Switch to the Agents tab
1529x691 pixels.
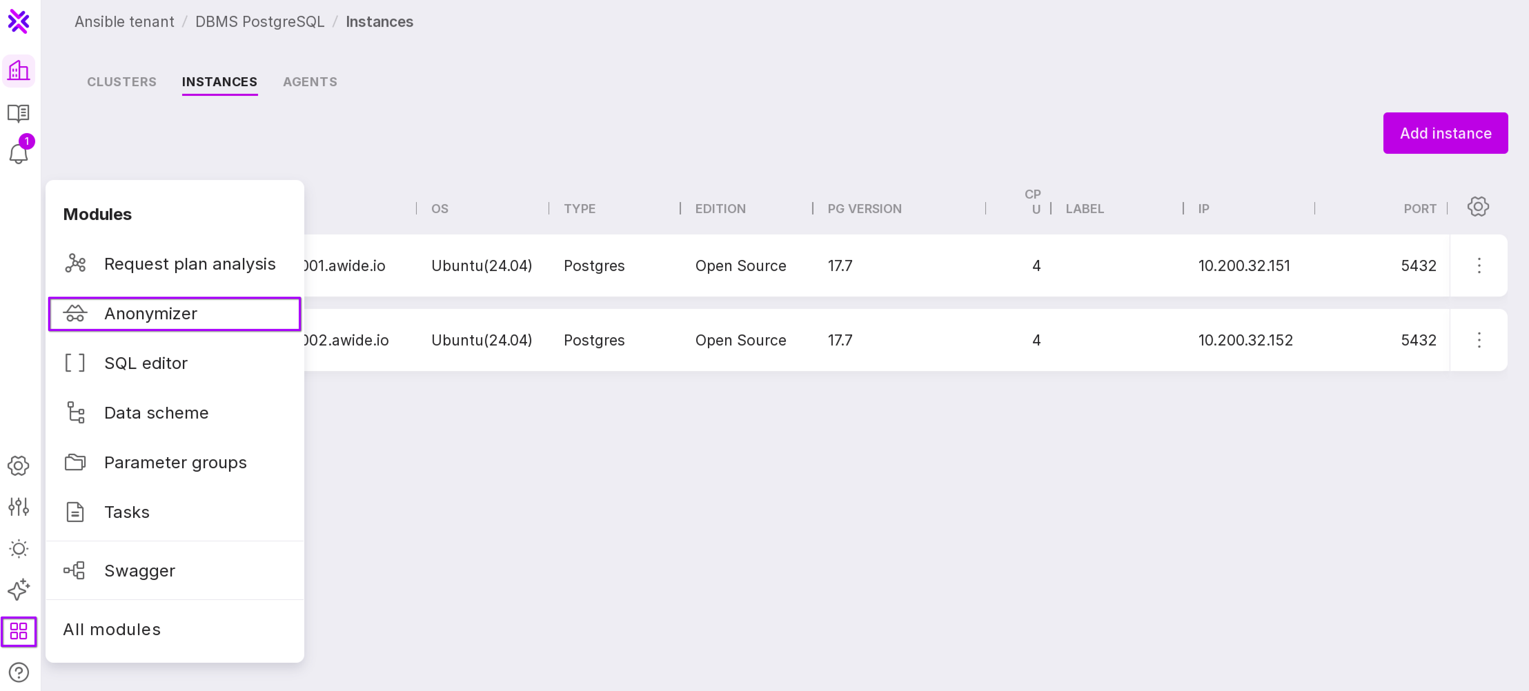tap(310, 82)
